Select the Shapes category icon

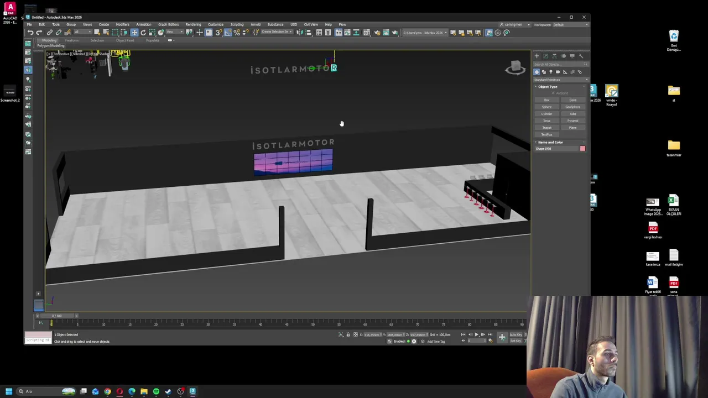pos(544,72)
